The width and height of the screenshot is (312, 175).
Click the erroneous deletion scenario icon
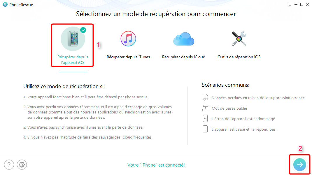tap(205, 98)
